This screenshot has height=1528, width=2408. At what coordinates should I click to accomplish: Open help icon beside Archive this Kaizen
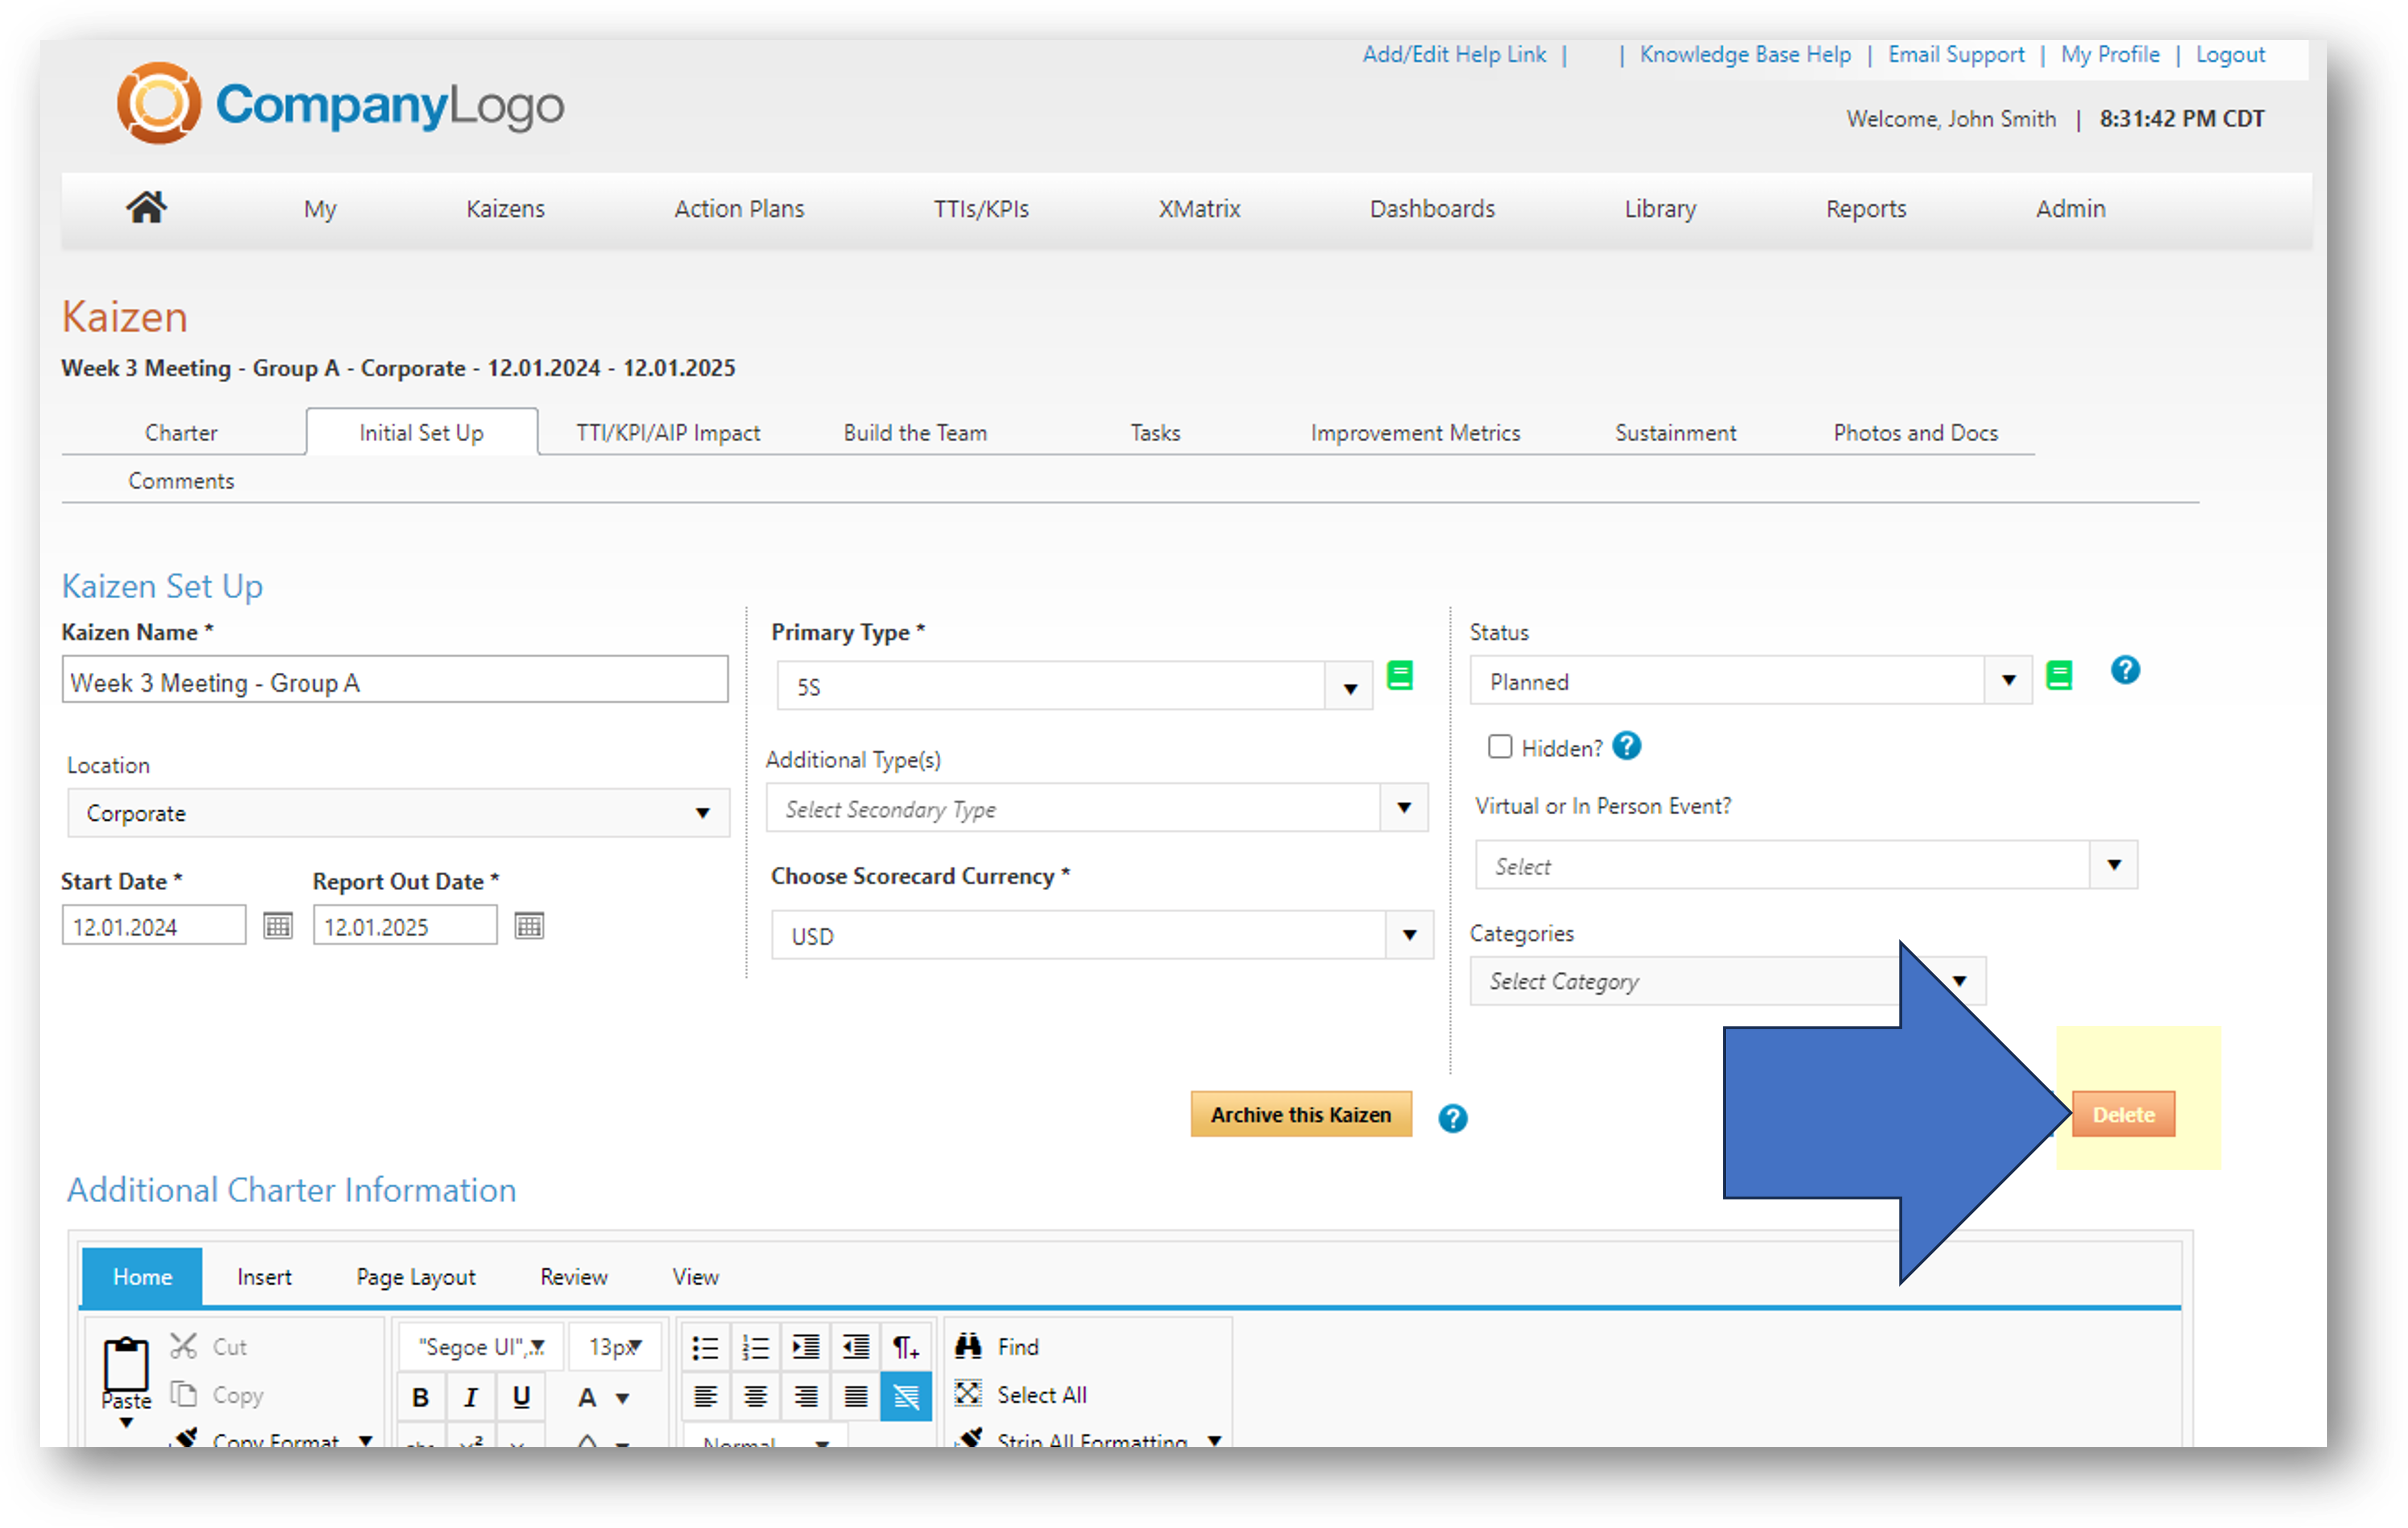coord(1452,1118)
